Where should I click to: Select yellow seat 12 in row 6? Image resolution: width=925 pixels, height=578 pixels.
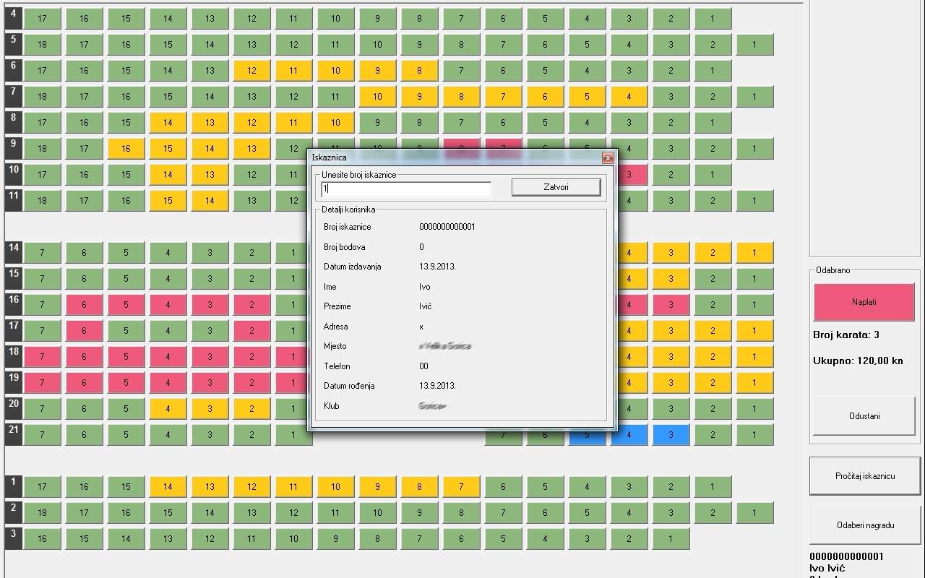251,71
